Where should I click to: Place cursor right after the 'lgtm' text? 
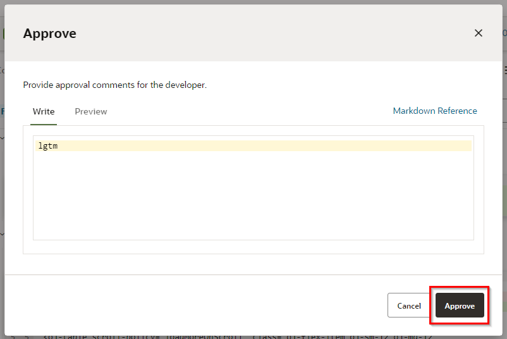(59, 146)
